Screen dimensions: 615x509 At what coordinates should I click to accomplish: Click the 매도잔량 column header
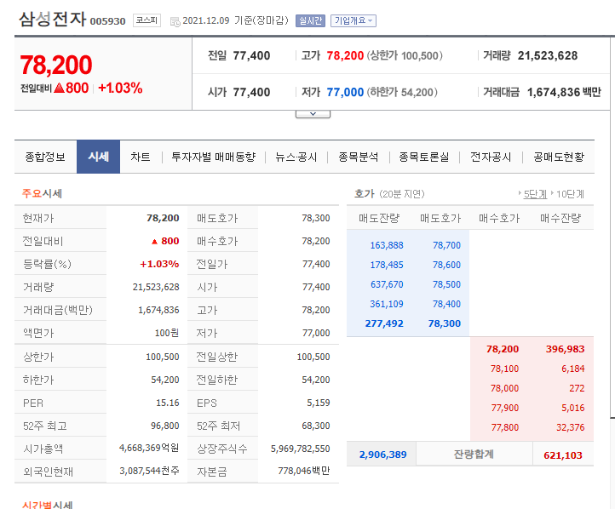tap(379, 218)
